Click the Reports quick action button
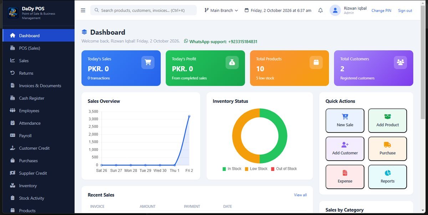 (x=387, y=177)
